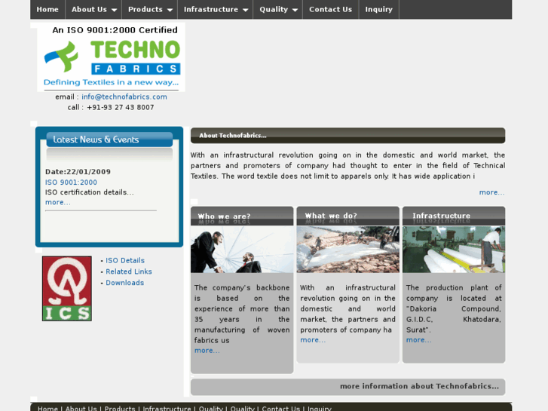Click An ISO 9001:2000 Certified text
Screen dimensions: 548x411
115,30
